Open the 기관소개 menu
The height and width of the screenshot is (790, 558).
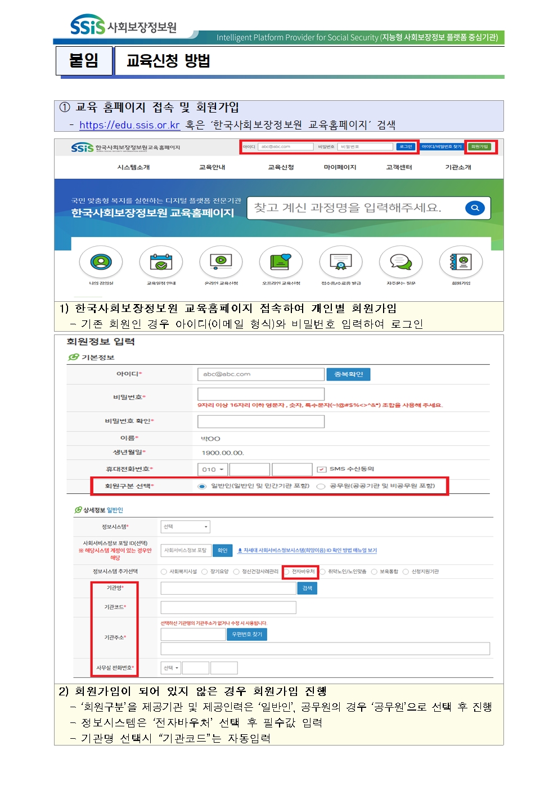458,167
